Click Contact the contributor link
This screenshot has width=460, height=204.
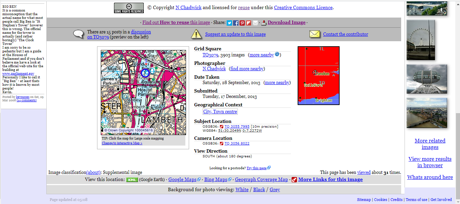(x=346, y=34)
